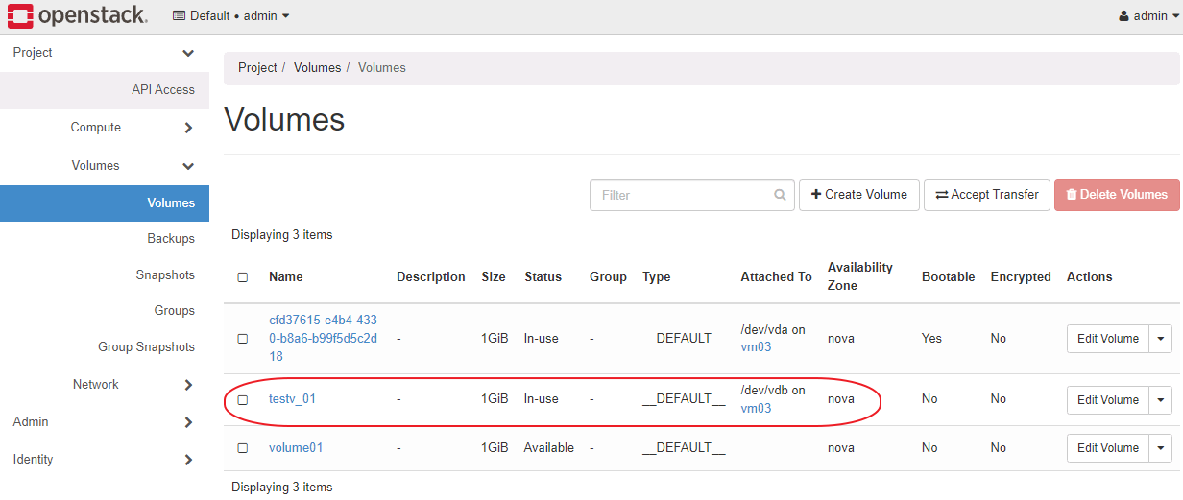Tick the select-all volumes checkbox
Viewport: 1183px width, 500px height.
point(243,277)
